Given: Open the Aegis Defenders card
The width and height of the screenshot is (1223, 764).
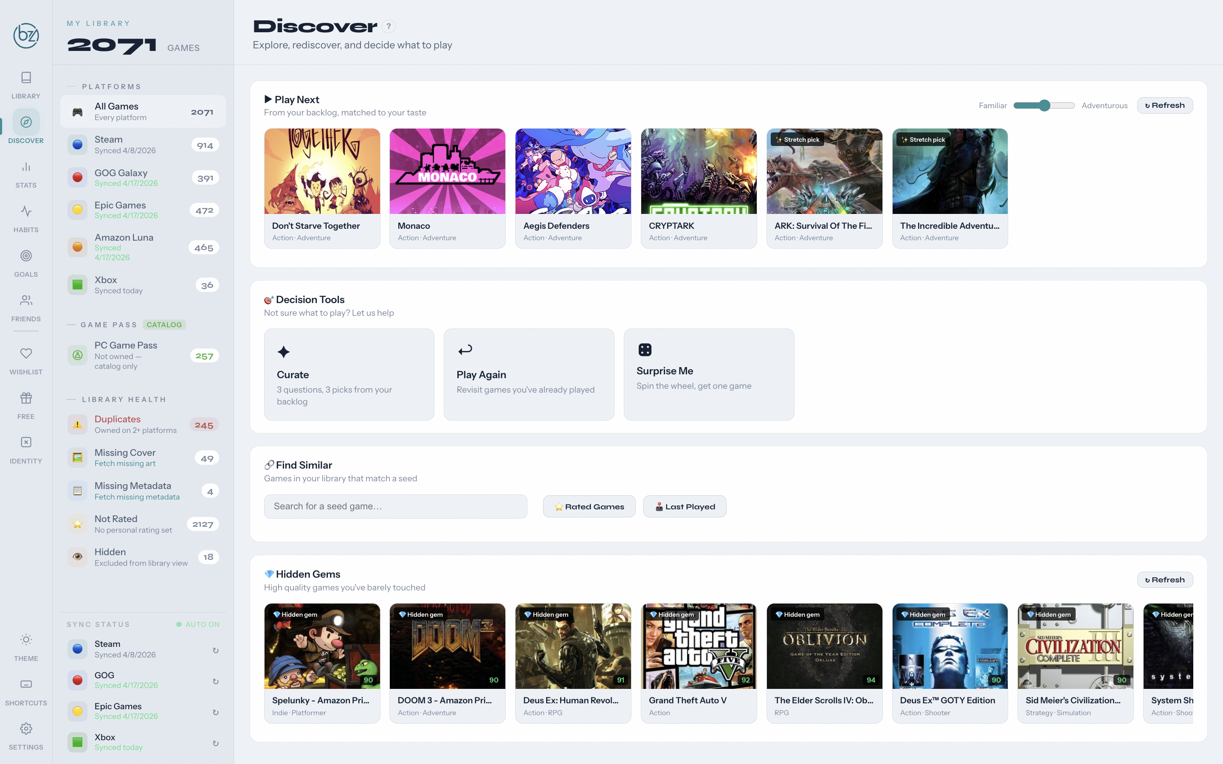Looking at the screenshot, I should click(x=573, y=188).
